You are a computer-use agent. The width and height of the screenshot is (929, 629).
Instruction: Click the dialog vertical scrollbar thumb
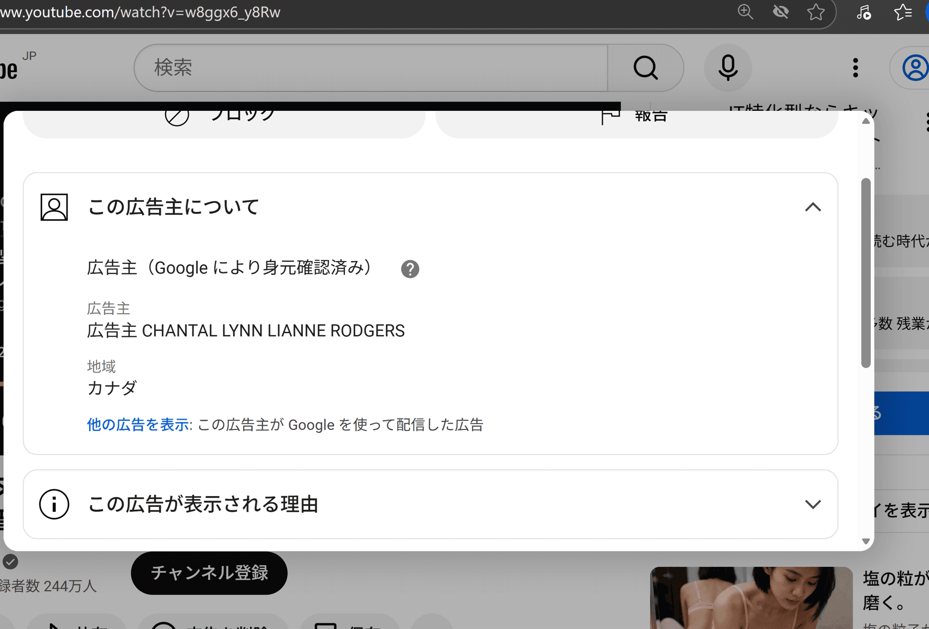coord(866,273)
